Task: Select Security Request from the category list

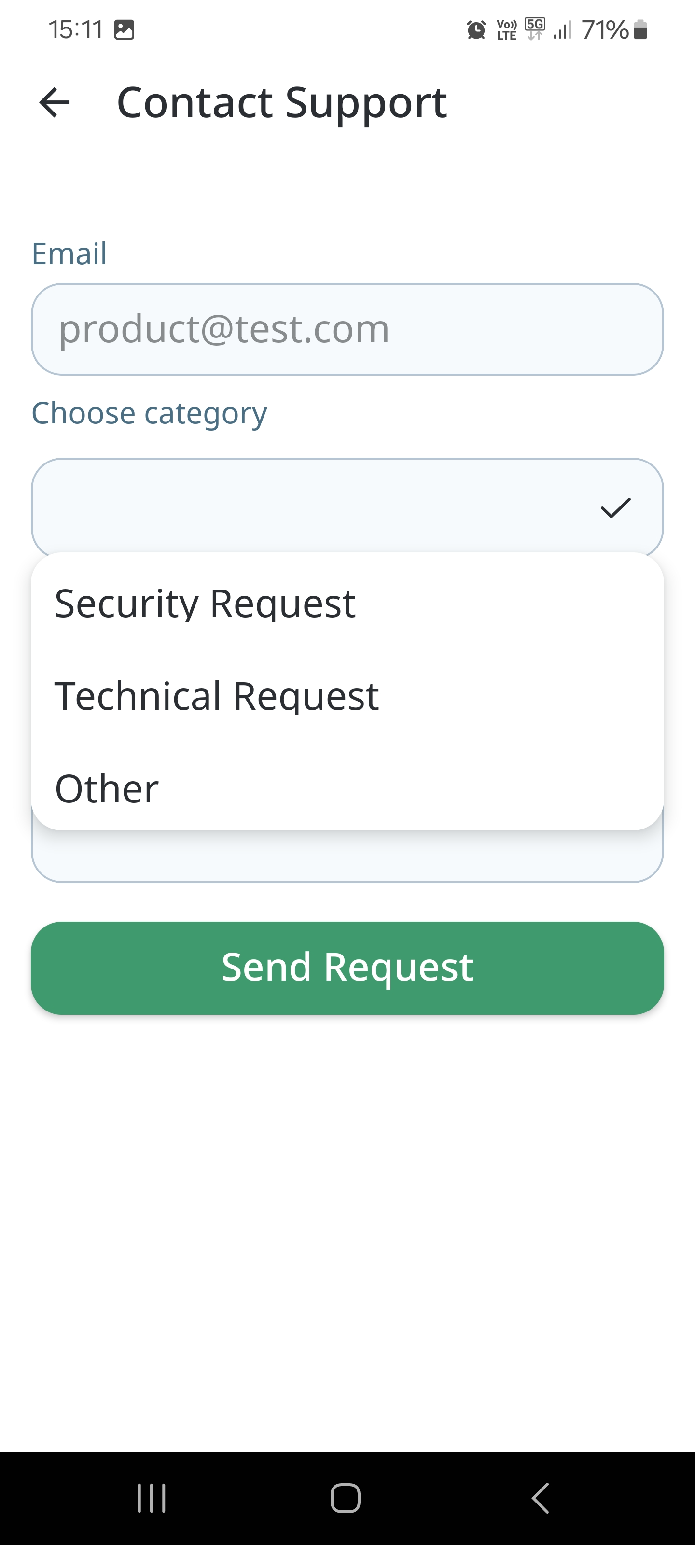Action: 205,604
